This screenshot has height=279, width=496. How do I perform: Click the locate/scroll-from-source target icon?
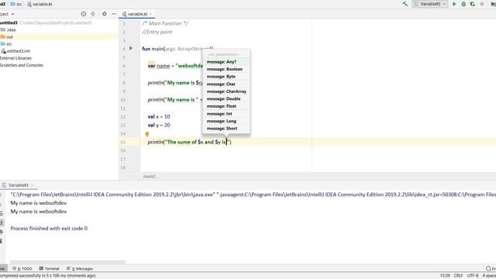(84, 14)
